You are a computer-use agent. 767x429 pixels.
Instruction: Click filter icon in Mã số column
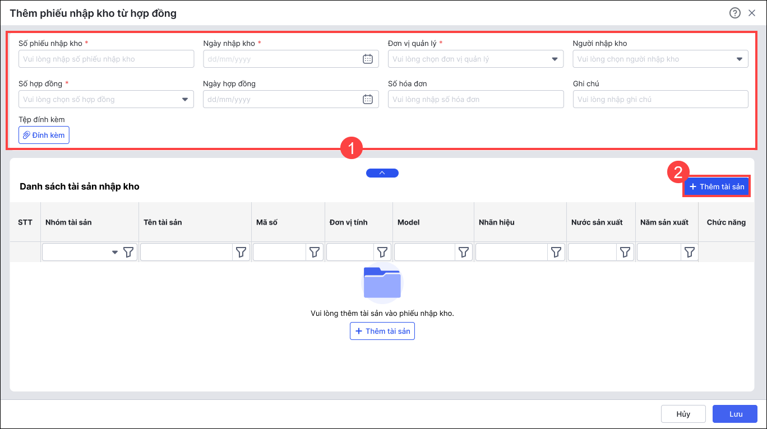[x=315, y=253]
